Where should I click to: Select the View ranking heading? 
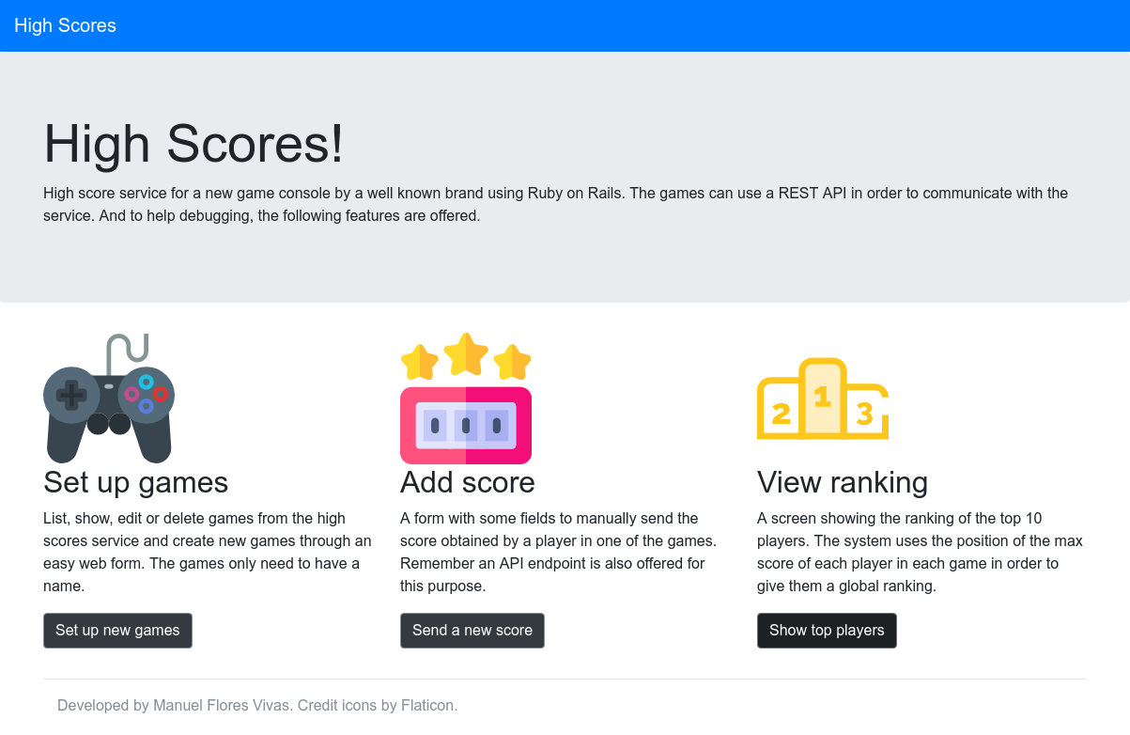[843, 482]
